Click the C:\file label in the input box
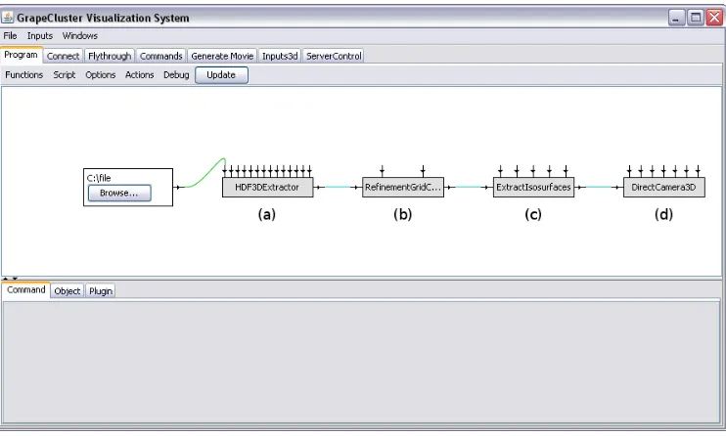Screen dimensions: 726x436 click(x=99, y=178)
